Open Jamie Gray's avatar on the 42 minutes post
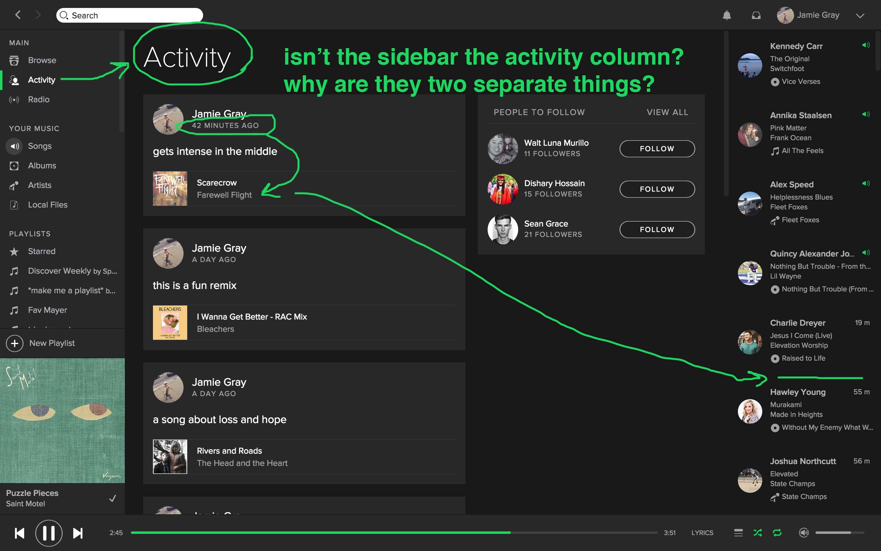Screen dimensions: 881x551 pos(168,119)
